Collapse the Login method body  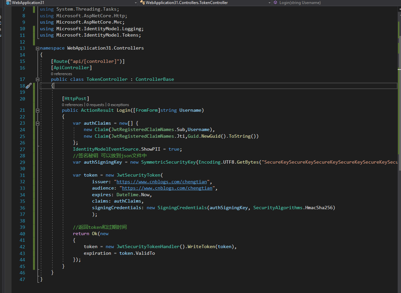coord(38,110)
